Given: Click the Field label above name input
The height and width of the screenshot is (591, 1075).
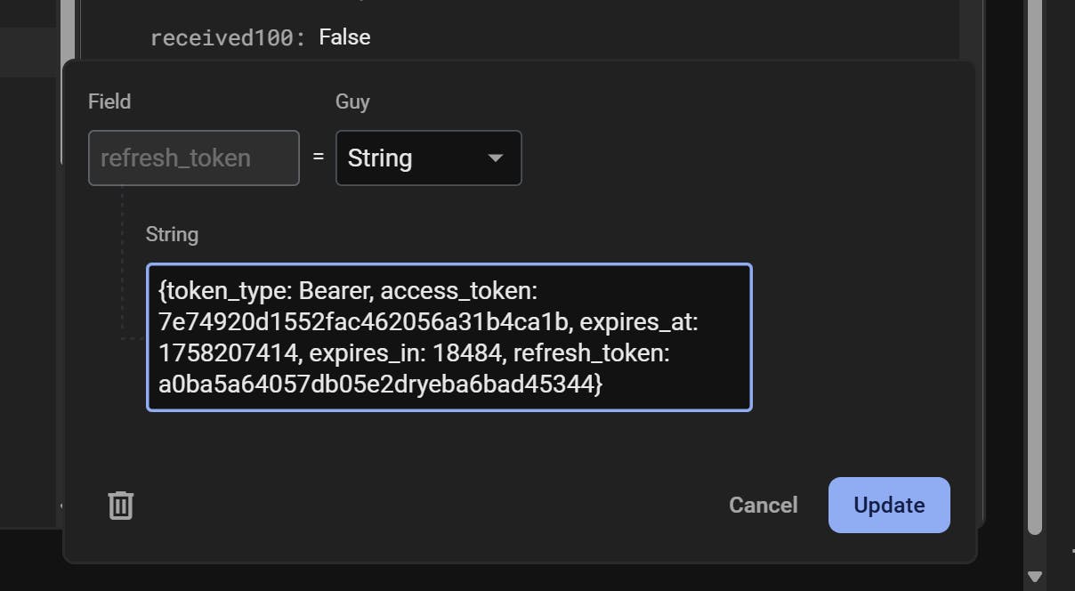Looking at the screenshot, I should coord(109,101).
